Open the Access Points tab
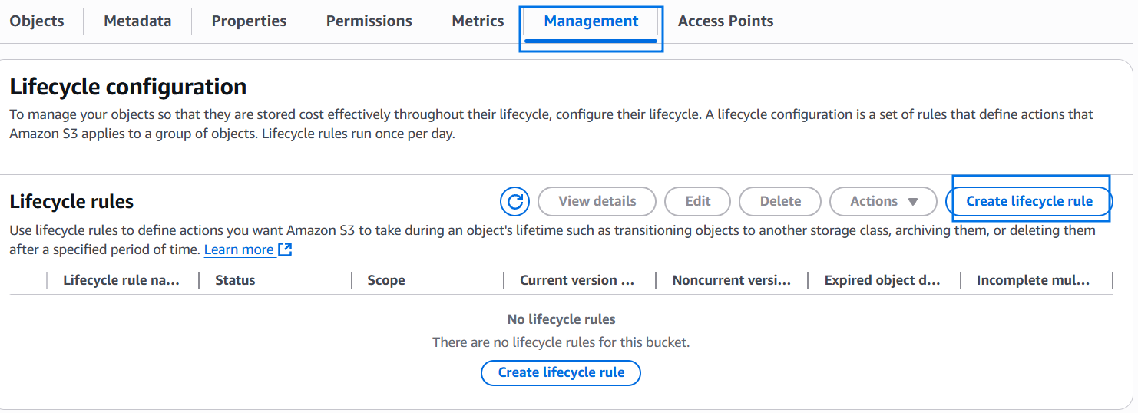The height and width of the screenshot is (413, 1138). 726,21
